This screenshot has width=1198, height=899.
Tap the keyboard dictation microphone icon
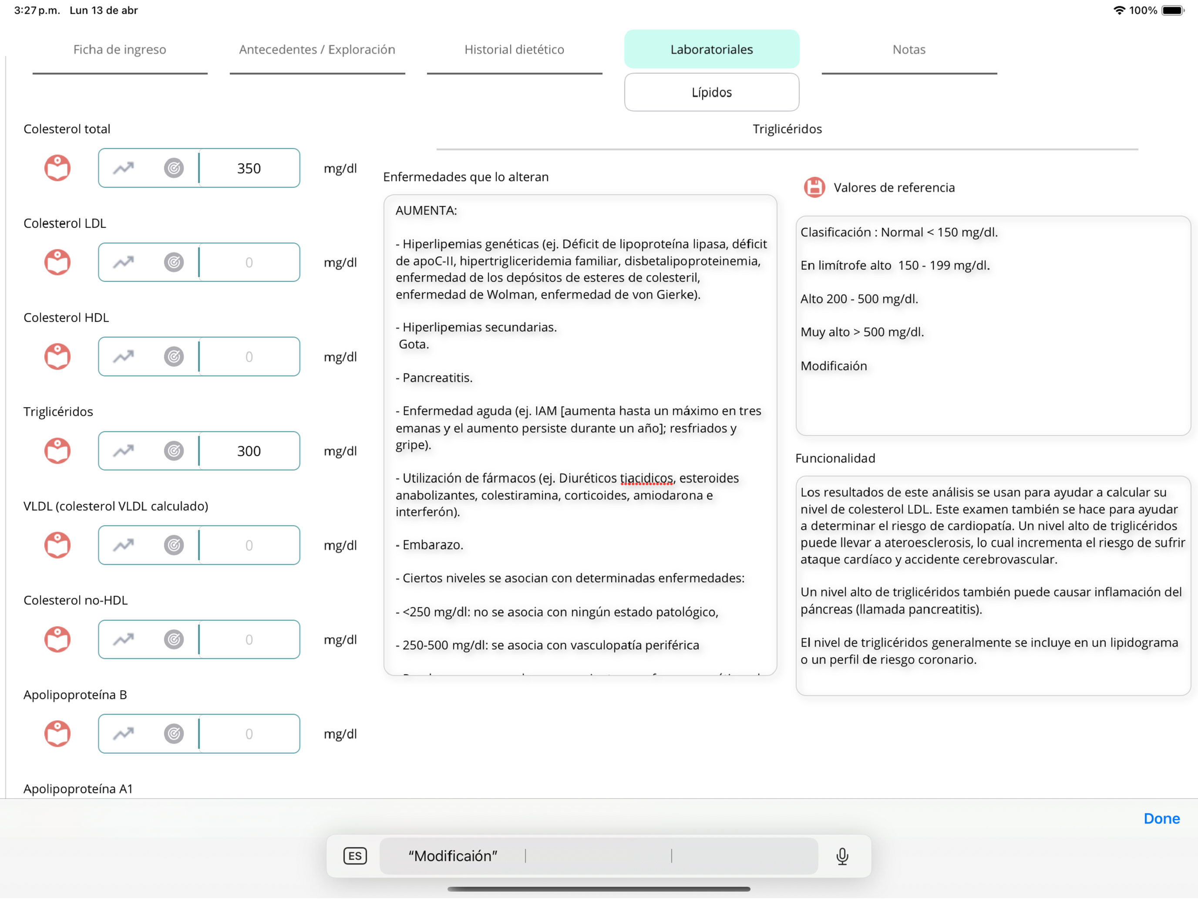click(842, 856)
